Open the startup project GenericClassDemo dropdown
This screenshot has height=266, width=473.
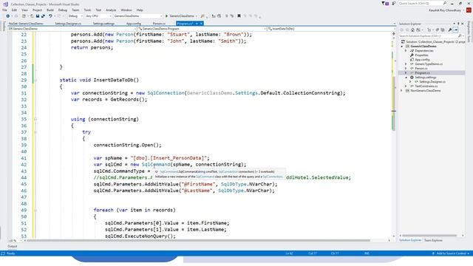(138, 16)
